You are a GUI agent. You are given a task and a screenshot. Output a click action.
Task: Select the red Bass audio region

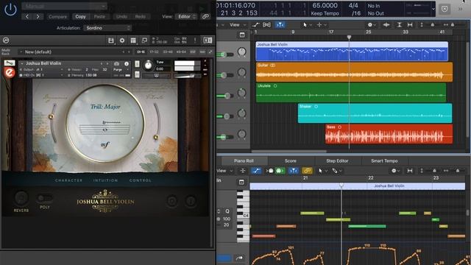[x=389, y=134]
